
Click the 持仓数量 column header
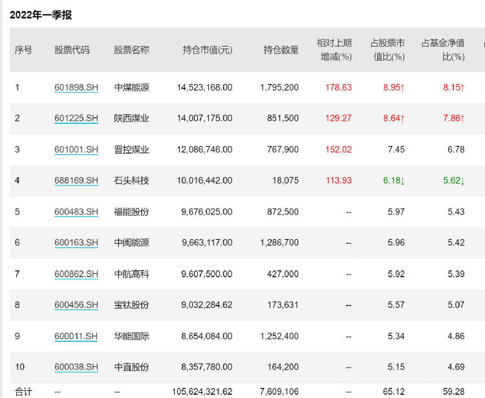(x=281, y=50)
